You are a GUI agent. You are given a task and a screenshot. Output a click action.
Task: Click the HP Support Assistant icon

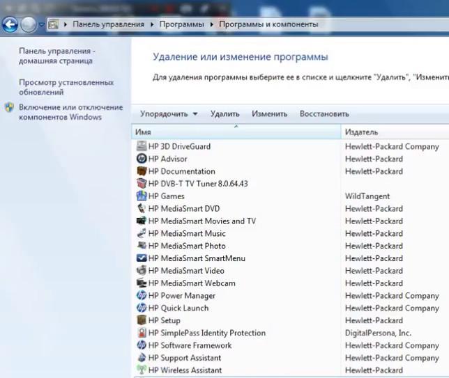[142, 357]
